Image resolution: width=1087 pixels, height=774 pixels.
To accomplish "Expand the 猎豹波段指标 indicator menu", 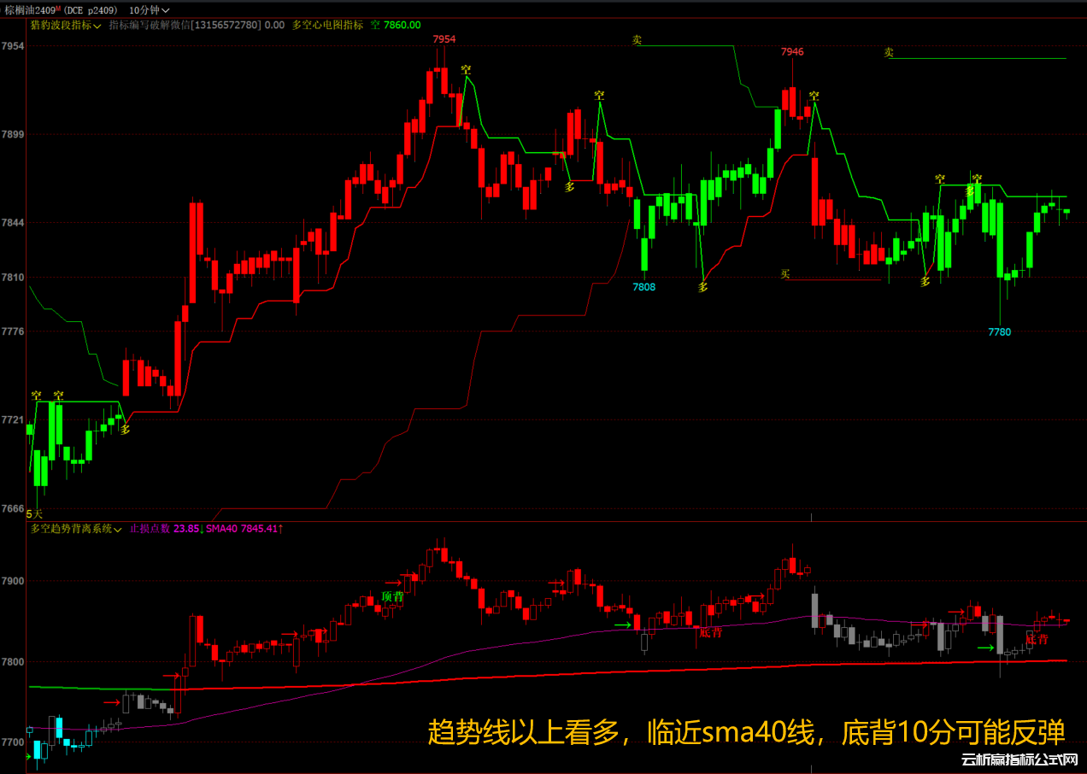I will [x=66, y=25].
